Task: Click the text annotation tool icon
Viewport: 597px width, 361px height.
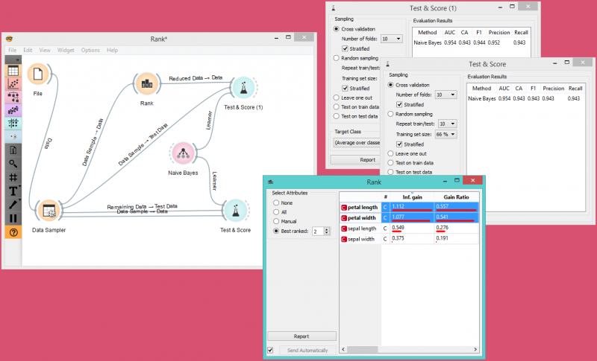Action: [x=13, y=191]
